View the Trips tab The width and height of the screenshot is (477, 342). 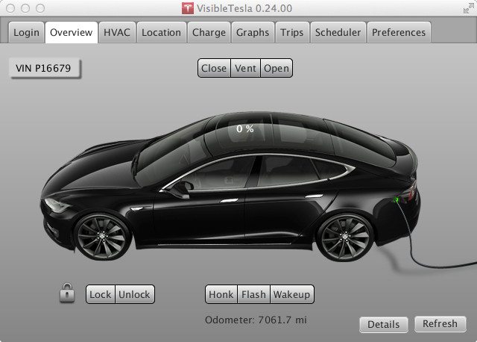[x=292, y=32]
